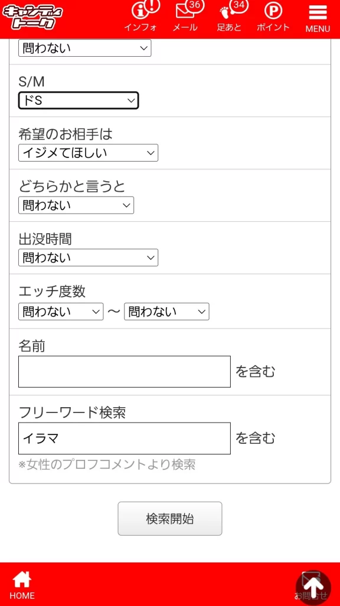Open the S/M dropdown showing ドS

coord(78,101)
